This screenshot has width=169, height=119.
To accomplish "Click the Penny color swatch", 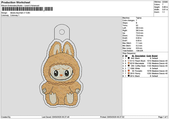I will (x=129, y=73).
